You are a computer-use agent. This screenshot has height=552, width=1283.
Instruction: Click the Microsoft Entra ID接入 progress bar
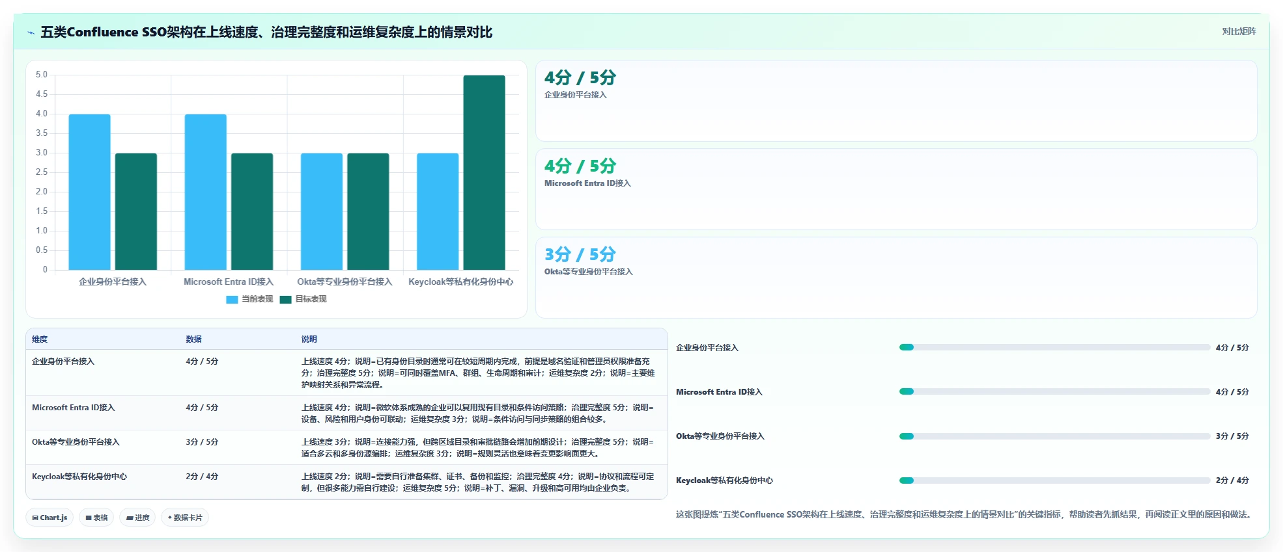1054,391
